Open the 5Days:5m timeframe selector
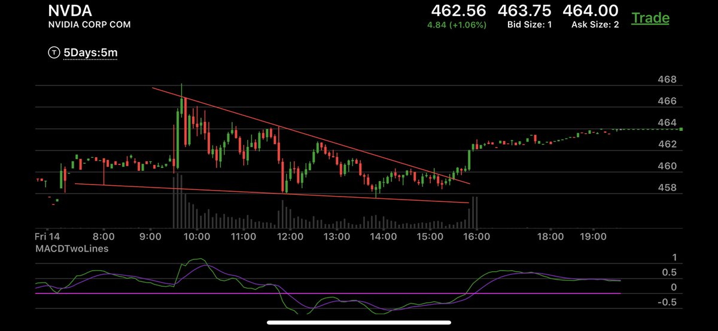718x331 pixels. [90, 53]
